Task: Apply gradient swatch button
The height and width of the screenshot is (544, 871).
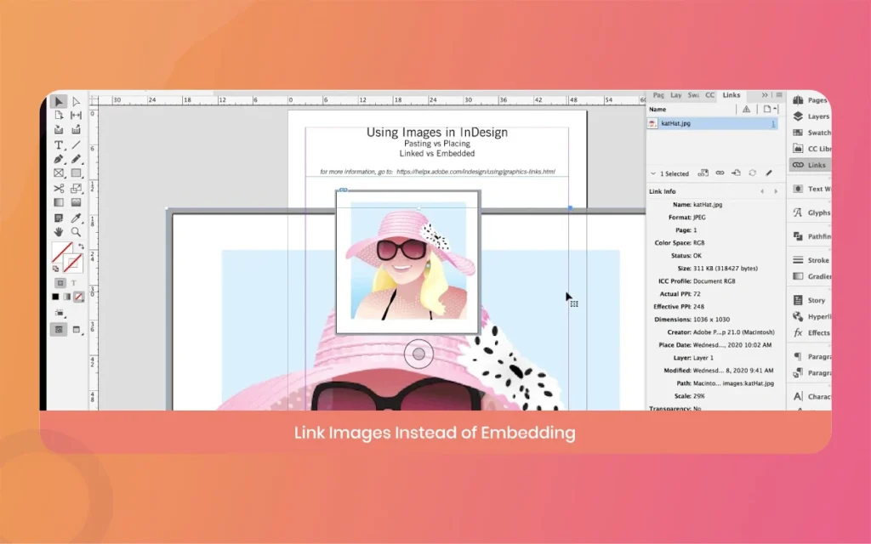Action: [66, 297]
